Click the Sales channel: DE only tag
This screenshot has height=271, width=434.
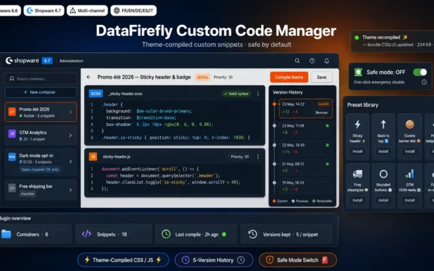pyautogui.click(x=40, y=169)
